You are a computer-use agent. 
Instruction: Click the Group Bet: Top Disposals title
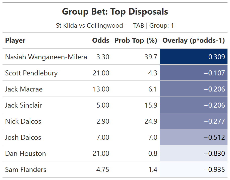click(x=115, y=12)
